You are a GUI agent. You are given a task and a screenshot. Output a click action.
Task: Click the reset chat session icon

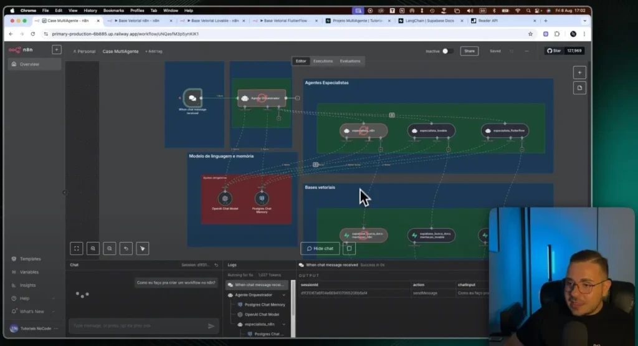pyautogui.click(x=216, y=265)
